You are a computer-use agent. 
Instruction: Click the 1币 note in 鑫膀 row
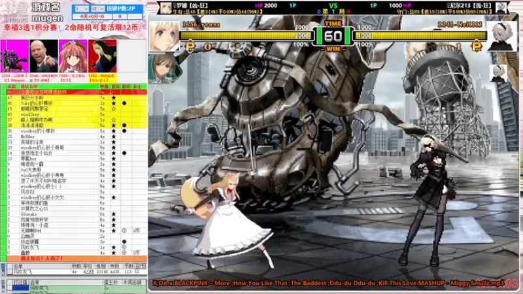tap(136, 253)
